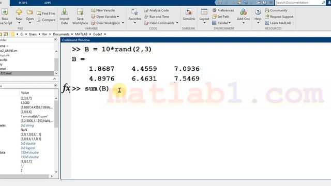
Task: Expand Clear Workspace dropdown arrow
Action: [123, 23]
